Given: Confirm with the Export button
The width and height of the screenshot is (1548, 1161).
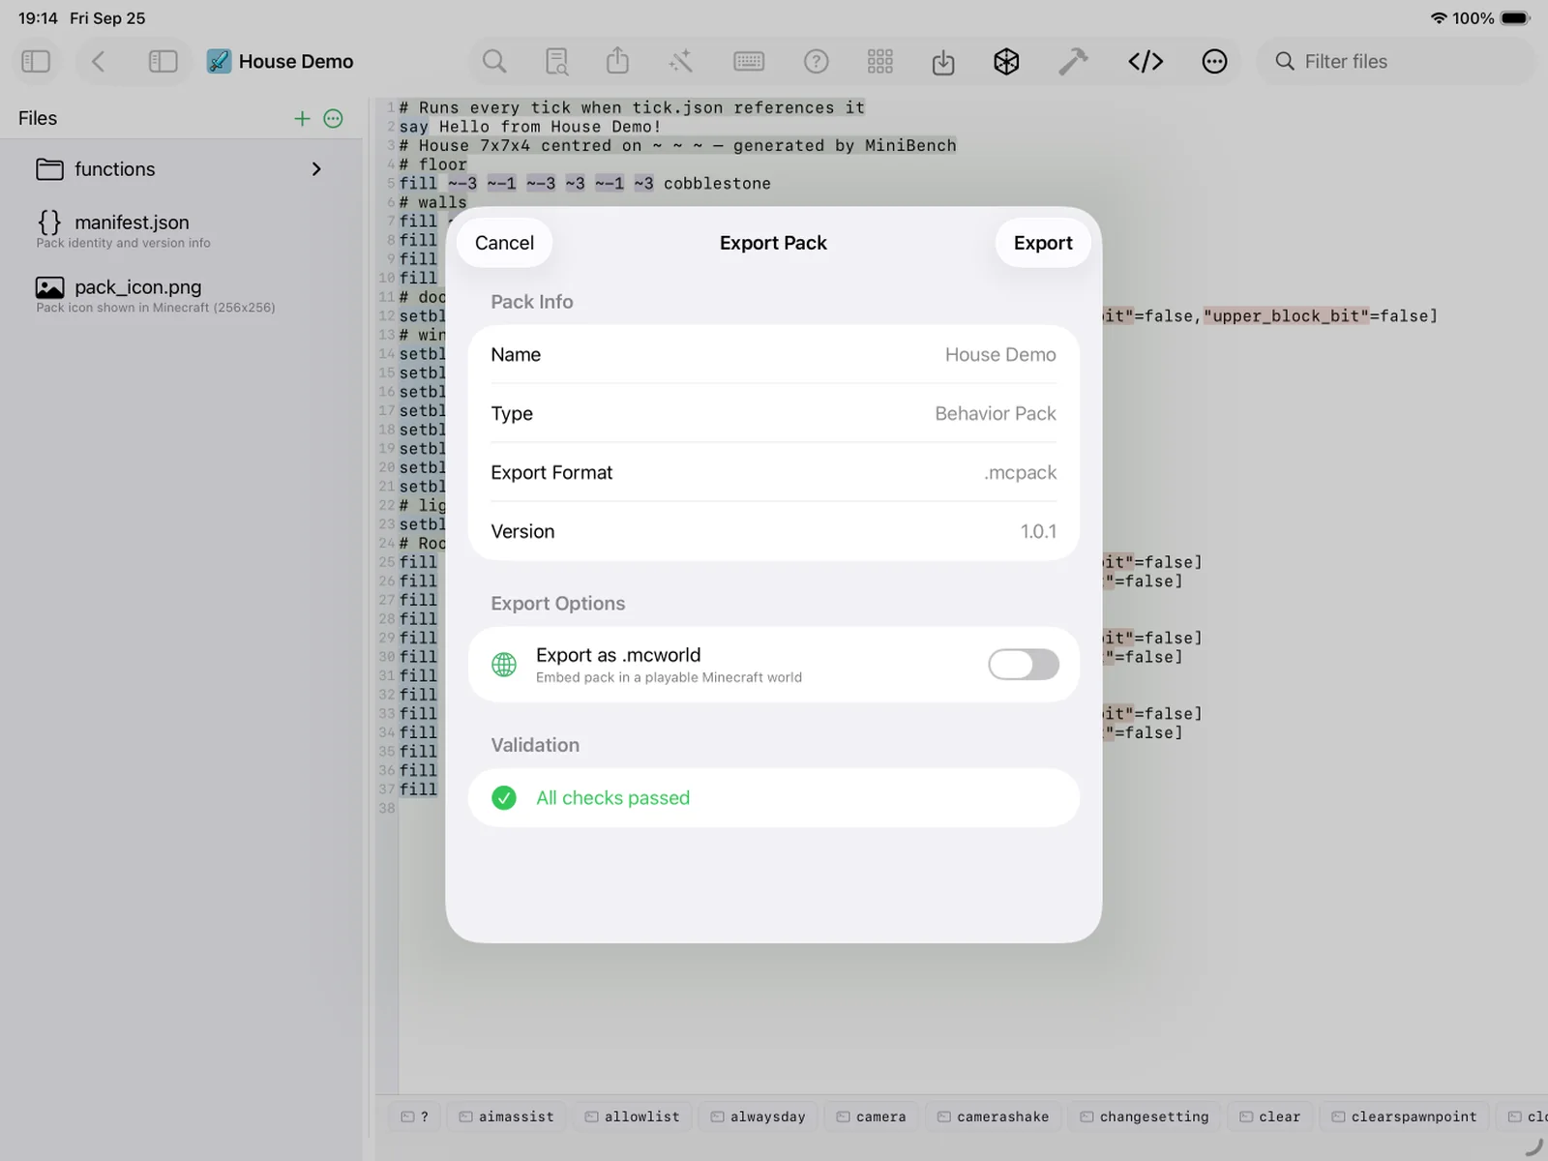Looking at the screenshot, I should tap(1043, 243).
